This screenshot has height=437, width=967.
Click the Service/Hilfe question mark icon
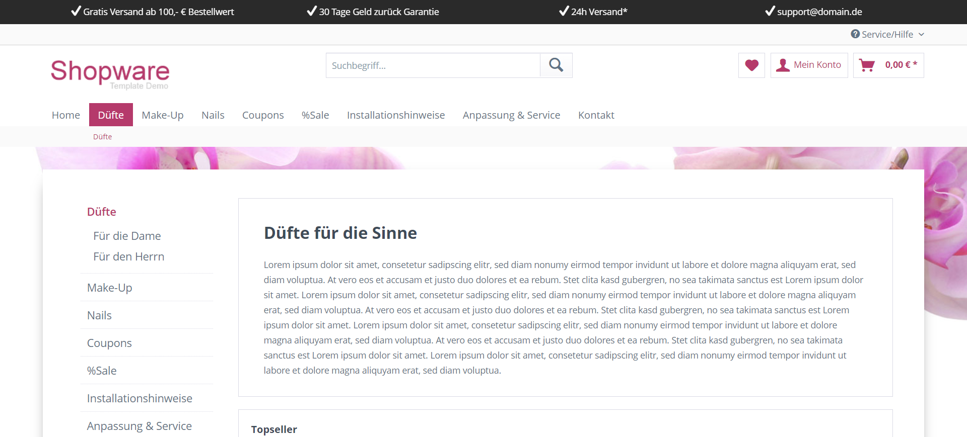click(x=855, y=34)
